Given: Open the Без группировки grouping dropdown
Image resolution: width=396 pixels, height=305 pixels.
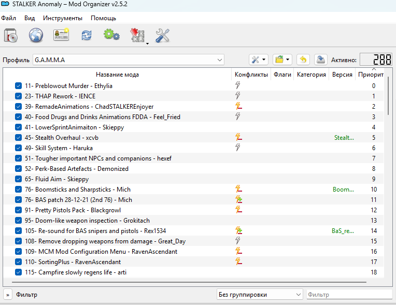Looking at the screenshot, I should (259, 295).
